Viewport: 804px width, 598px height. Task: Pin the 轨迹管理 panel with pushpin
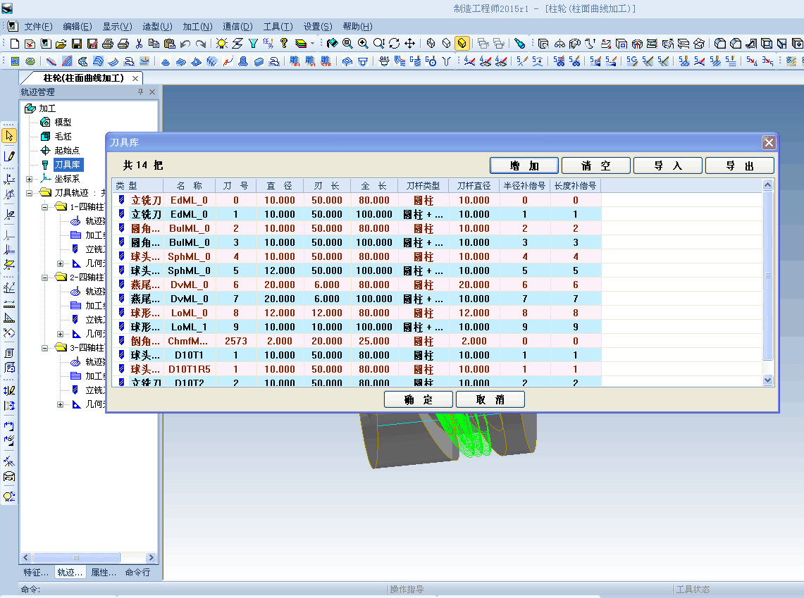point(140,92)
